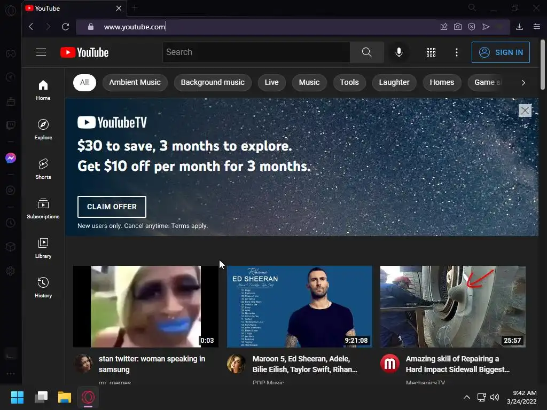Open Messenger in the browser sidebar
This screenshot has height=410, width=547.
click(11, 158)
